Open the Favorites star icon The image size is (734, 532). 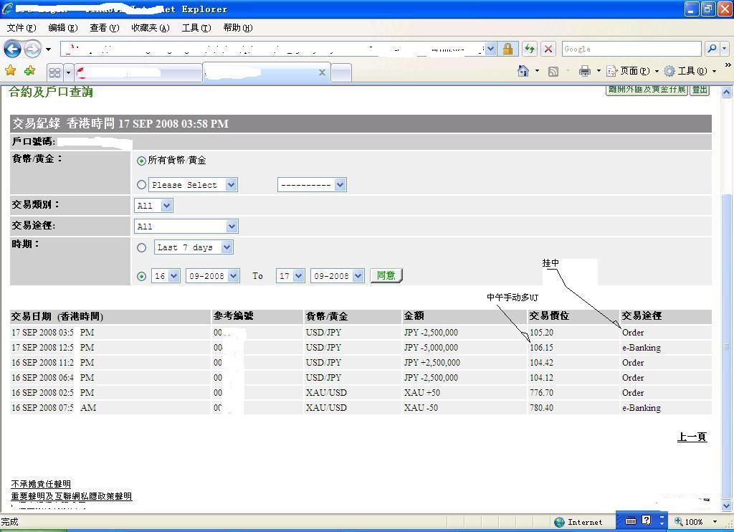(10, 71)
